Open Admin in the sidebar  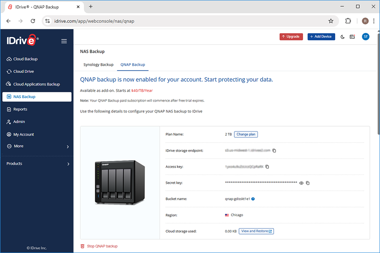[16, 121]
